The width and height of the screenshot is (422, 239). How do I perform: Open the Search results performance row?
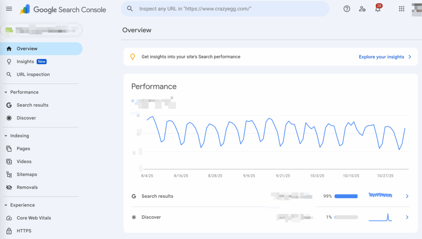(x=157, y=197)
